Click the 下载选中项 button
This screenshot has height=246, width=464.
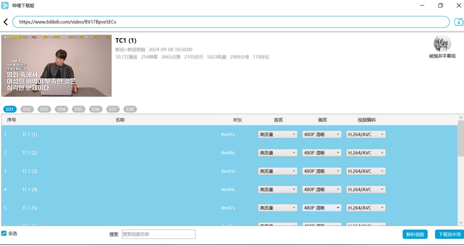(449, 234)
